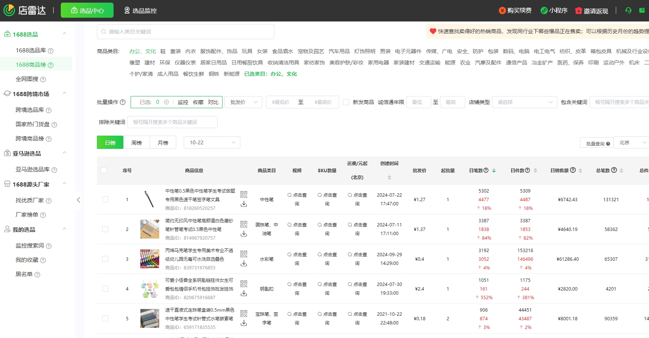
Task: Select the 数码、电脑 category link
Action: coord(516,51)
